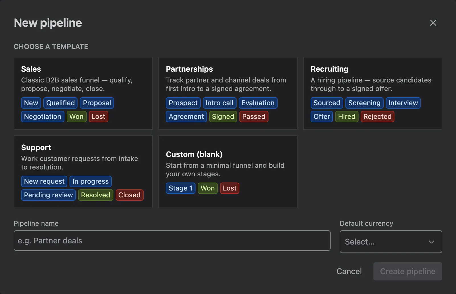Click the Agreement stage chip
The width and height of the screenshot is (456, 294).
click(186, 117)
